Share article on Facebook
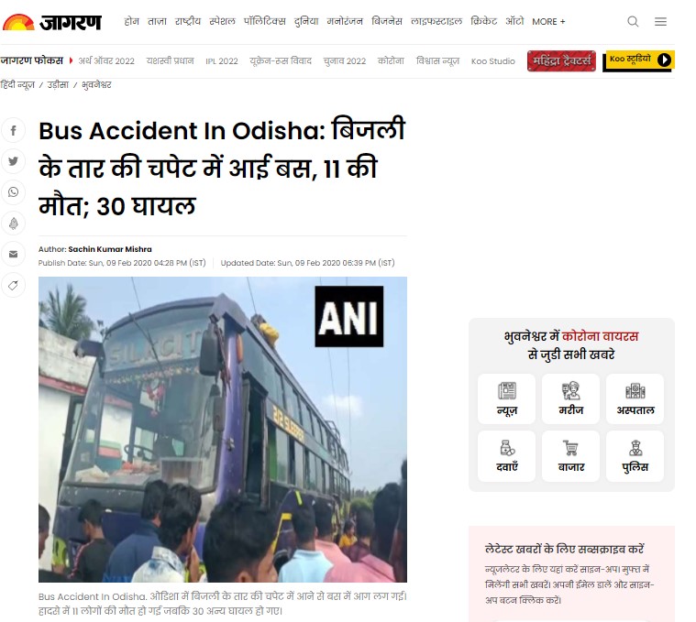696x622 pixels. (14, 130)
